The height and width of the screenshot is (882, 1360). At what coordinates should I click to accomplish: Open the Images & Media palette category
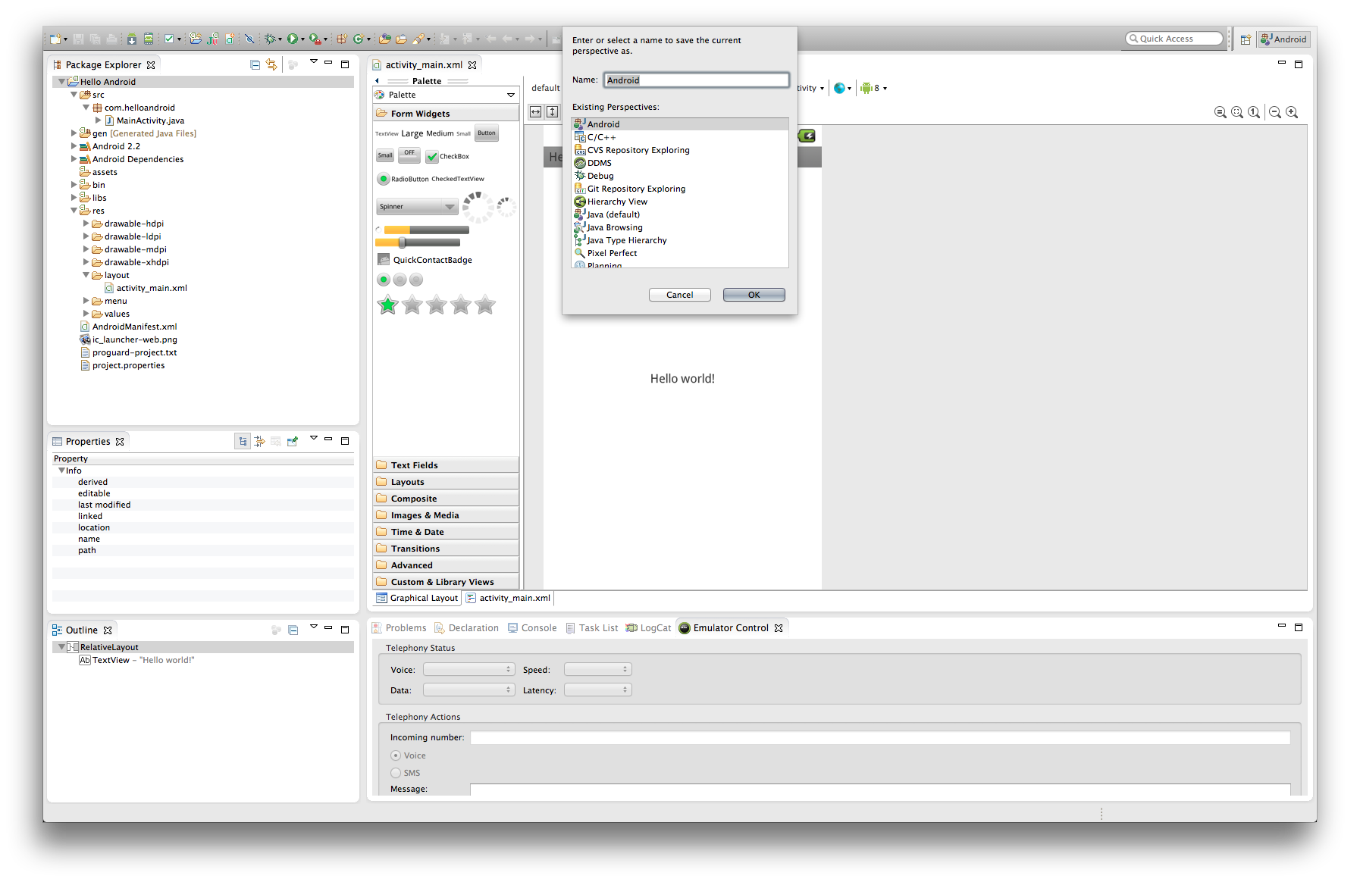(446, 515)
